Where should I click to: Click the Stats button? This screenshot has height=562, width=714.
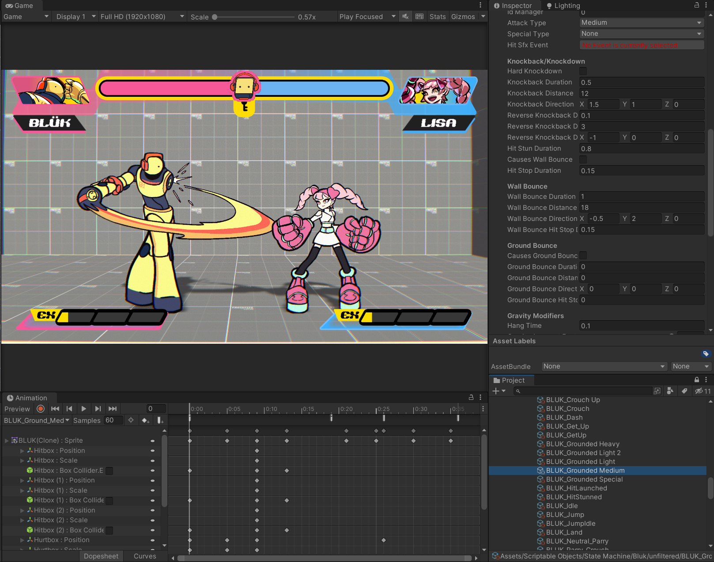click(x=437, y=16)
